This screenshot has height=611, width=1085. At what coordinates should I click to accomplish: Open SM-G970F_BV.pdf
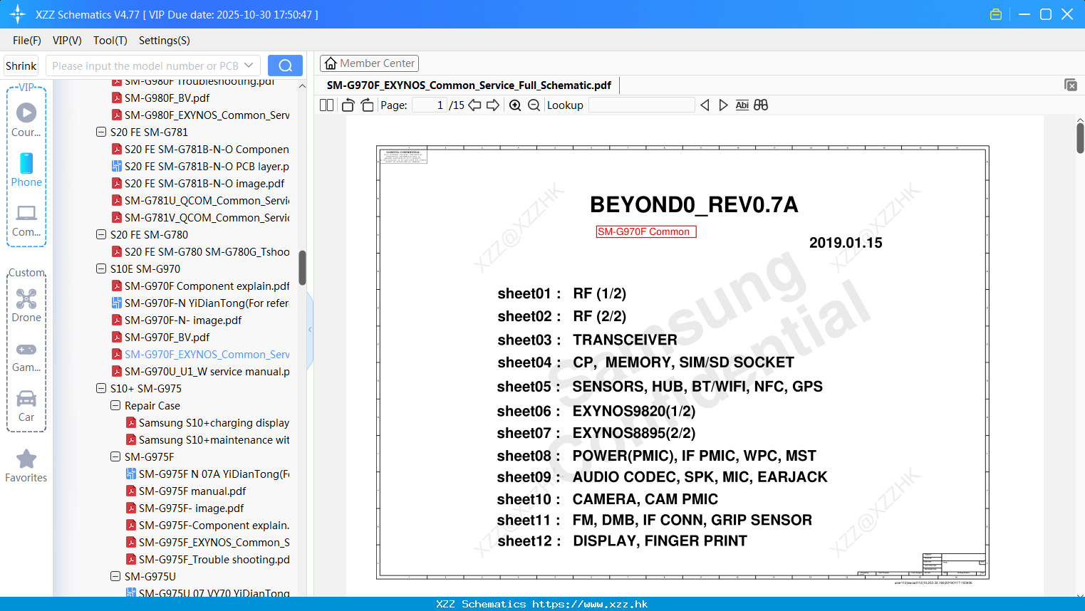coord(160,337)
